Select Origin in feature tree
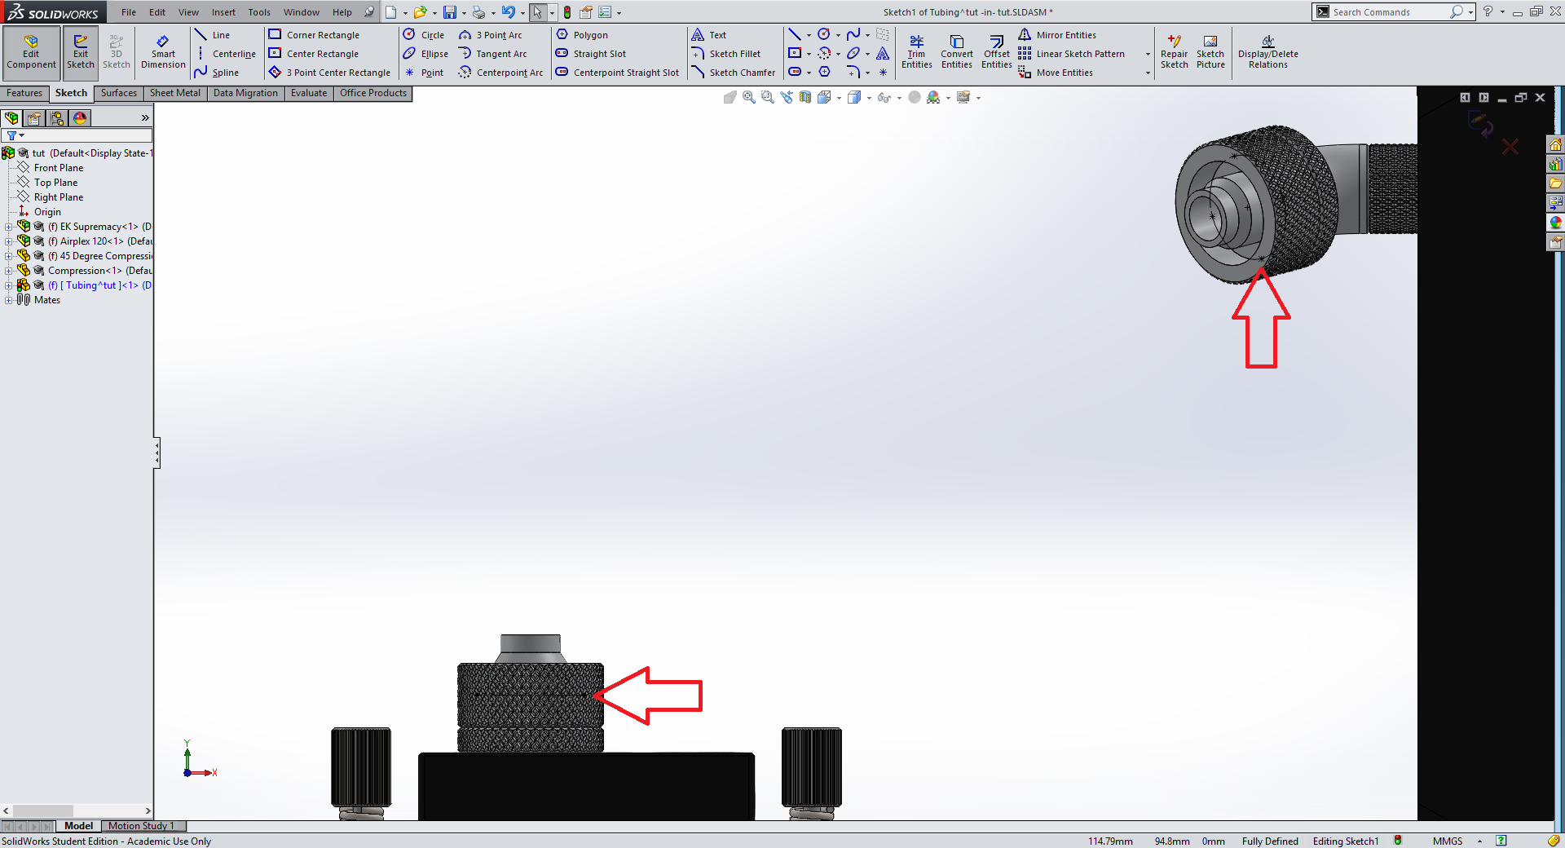1565x848 pixels. point(46,212)
